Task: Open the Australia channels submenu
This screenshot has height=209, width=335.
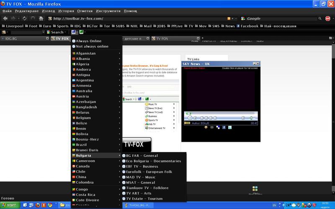Action: 97,91
